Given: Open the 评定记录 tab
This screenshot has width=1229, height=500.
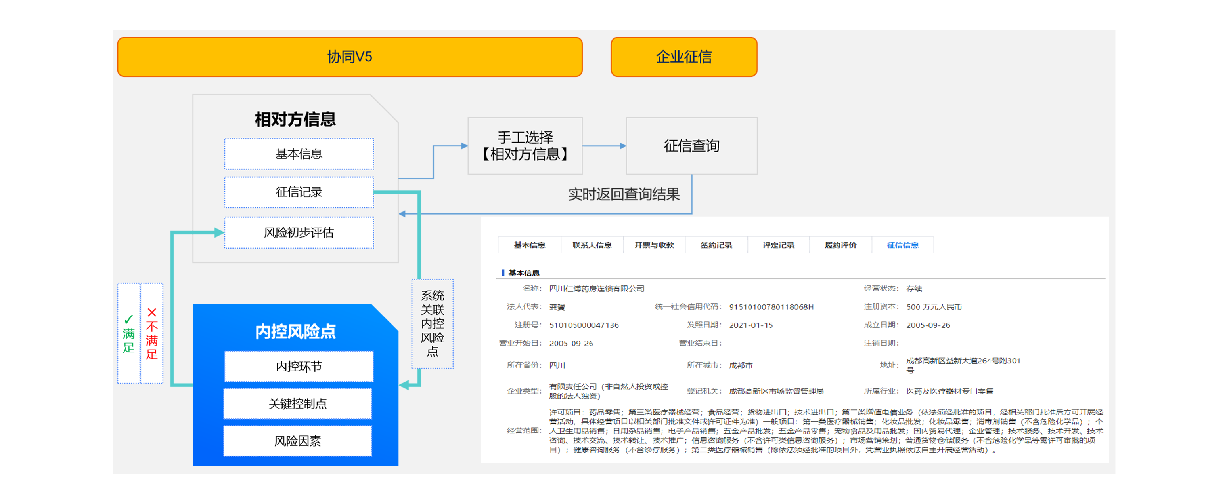Looking at the screenshot, I should click(778, 245).
